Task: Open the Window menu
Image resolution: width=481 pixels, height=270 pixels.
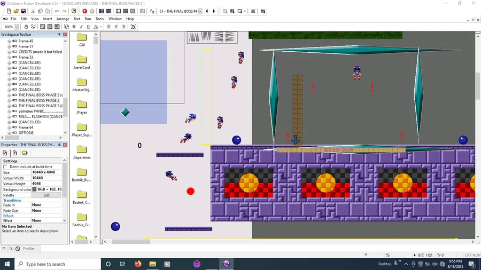Action: pos(115,19)
